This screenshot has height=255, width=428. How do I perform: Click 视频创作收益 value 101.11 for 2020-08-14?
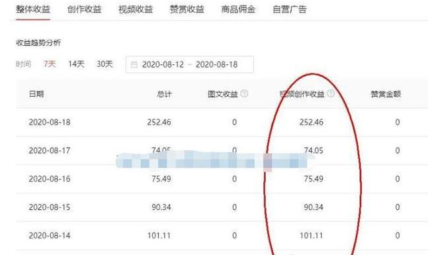pyautogui.click(x=312, y=236)
